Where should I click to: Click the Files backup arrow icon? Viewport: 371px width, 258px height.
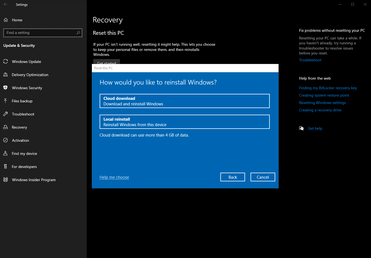(5, 101)
